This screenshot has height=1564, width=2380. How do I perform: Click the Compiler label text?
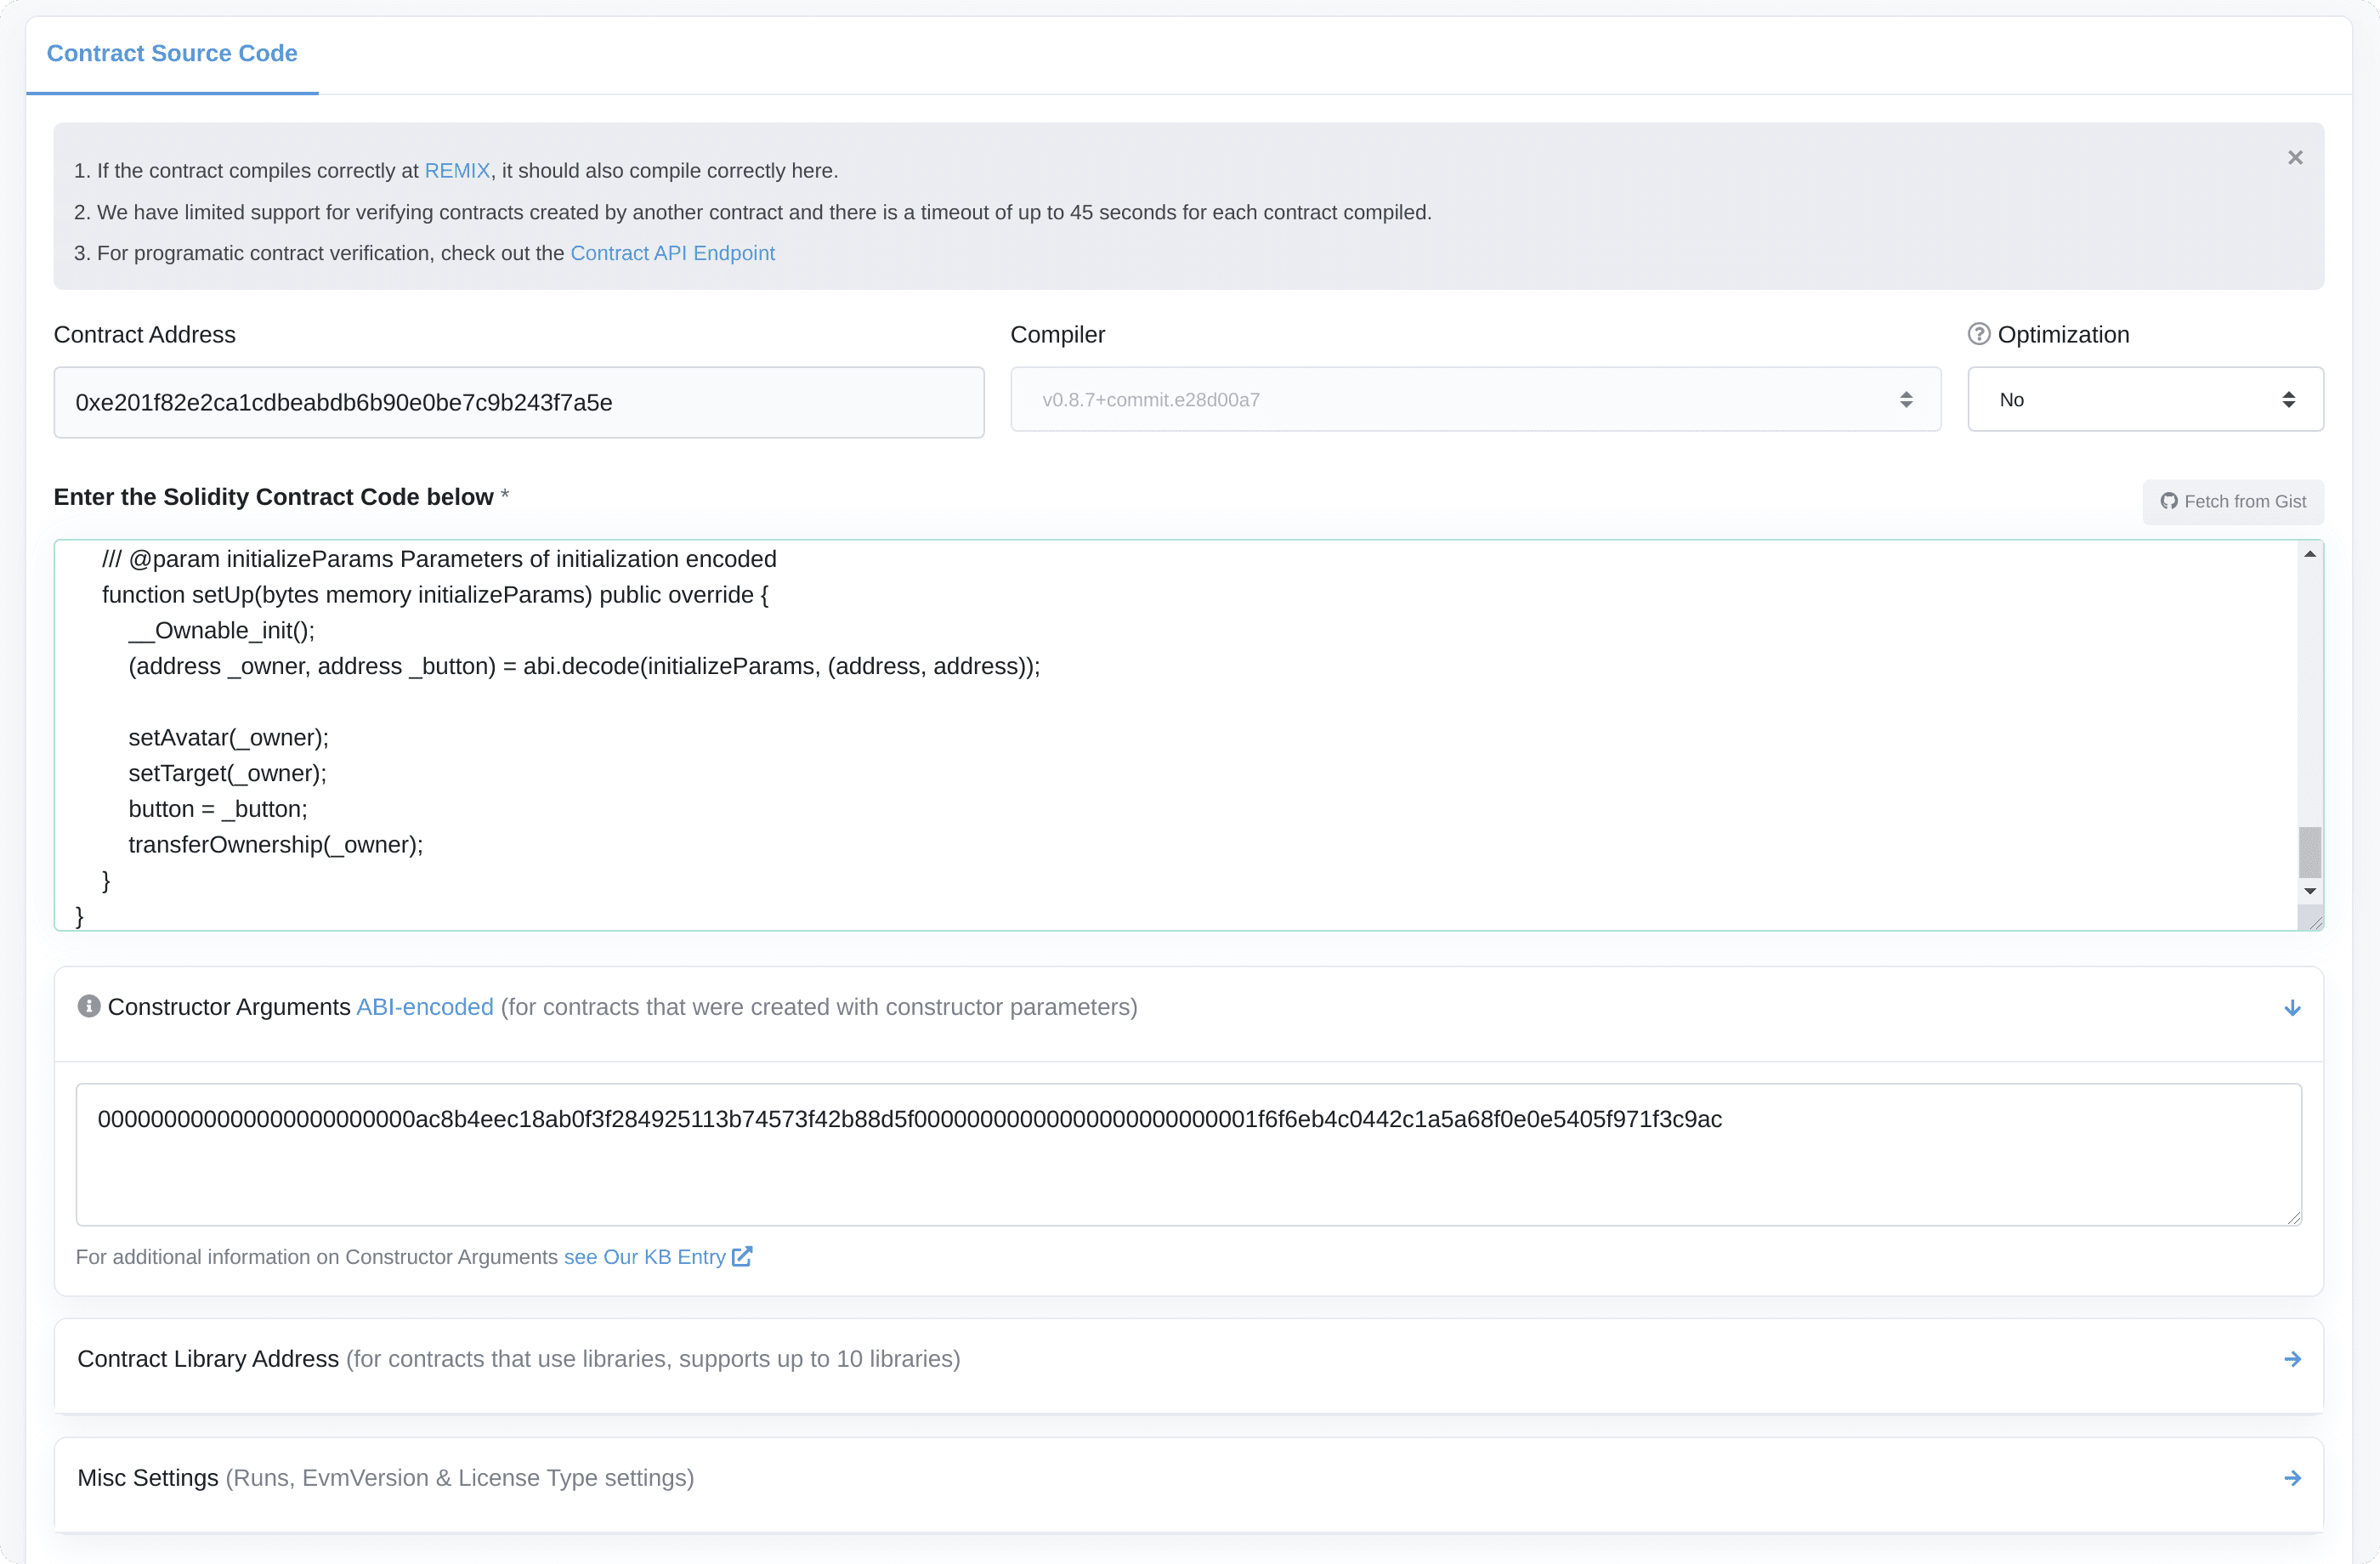(1057, 335)
